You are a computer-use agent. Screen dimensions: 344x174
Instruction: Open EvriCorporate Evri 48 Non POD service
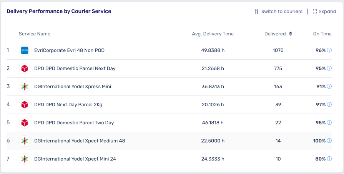point(69,50)
